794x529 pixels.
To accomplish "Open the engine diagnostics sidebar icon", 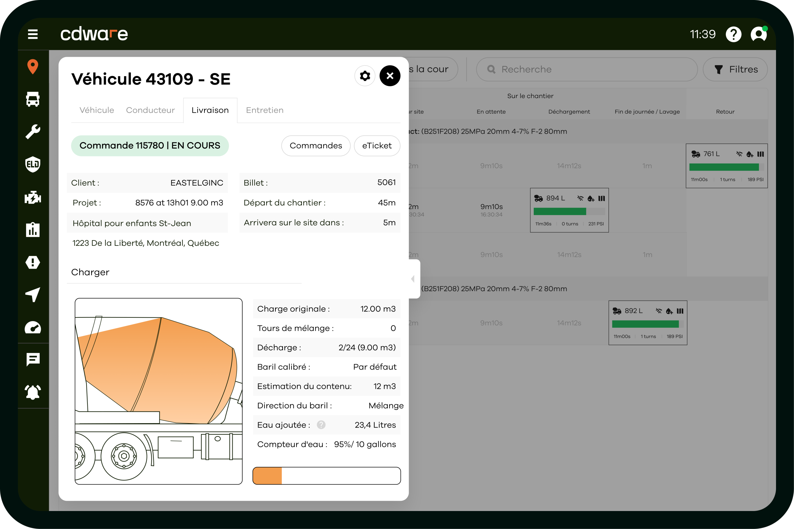I will (33, 197).
